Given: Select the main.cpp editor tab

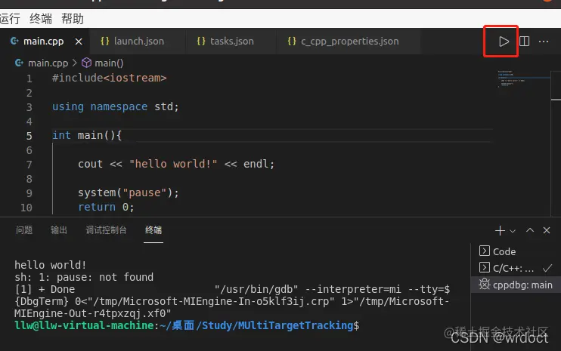Looking at the screenshot, I should pos(45,42).
